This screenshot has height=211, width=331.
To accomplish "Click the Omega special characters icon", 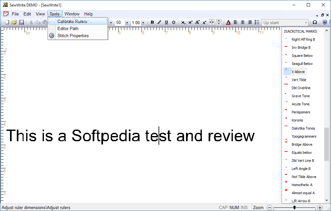I will click(x=315, y=22).
